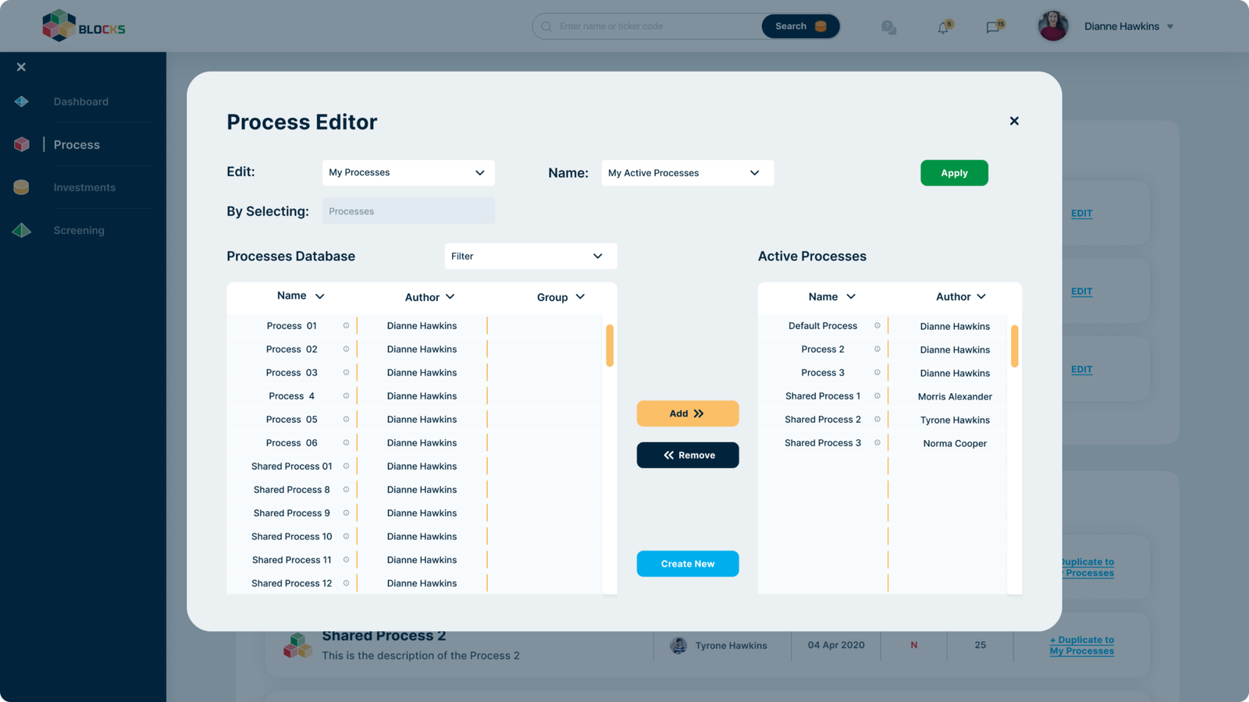Click the Screening pyramid icon in sidebar

coord(21,230)
